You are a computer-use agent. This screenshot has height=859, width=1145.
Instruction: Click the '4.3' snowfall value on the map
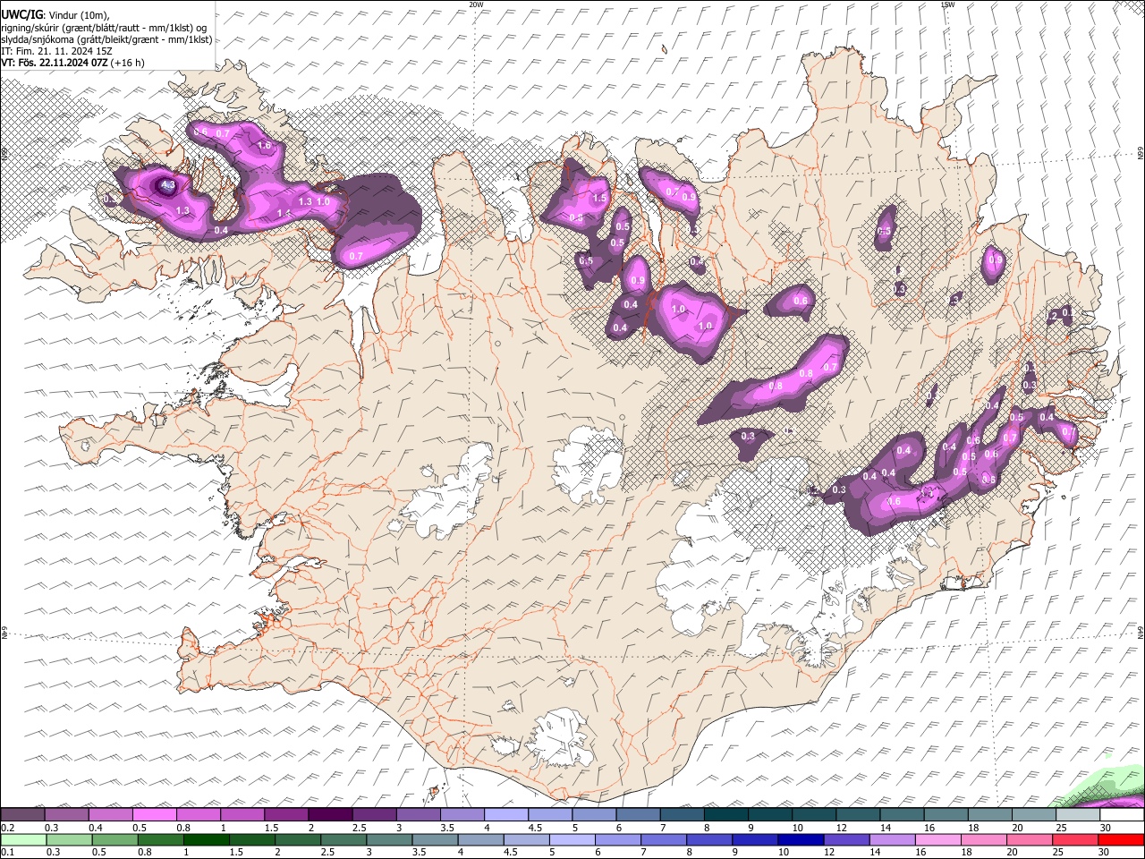click(166, 185)
